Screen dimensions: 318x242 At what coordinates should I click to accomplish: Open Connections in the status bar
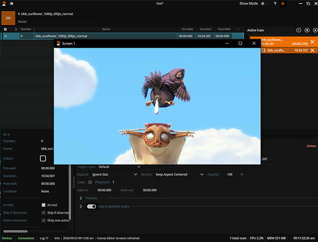click(26, 238)
